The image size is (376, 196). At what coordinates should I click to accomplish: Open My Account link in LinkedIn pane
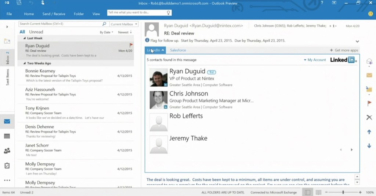[x=315, y=60]
